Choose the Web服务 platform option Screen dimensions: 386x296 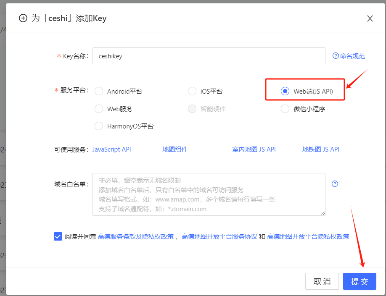point(99,109)
